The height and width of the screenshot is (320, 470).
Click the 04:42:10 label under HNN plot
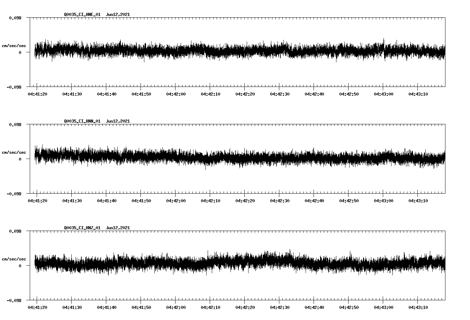click(x=210, y=201)
